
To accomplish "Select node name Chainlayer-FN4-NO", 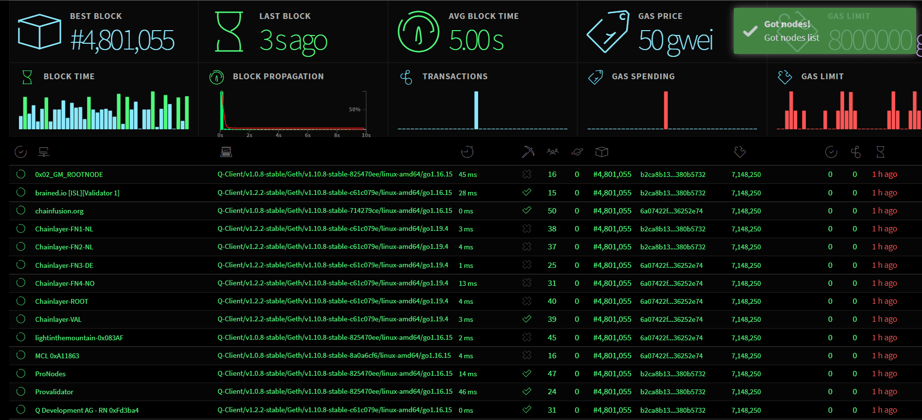I will (65, 283).
